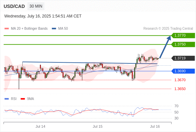Click the RSI 30 level label
The image size is (196, 132).
176,118
